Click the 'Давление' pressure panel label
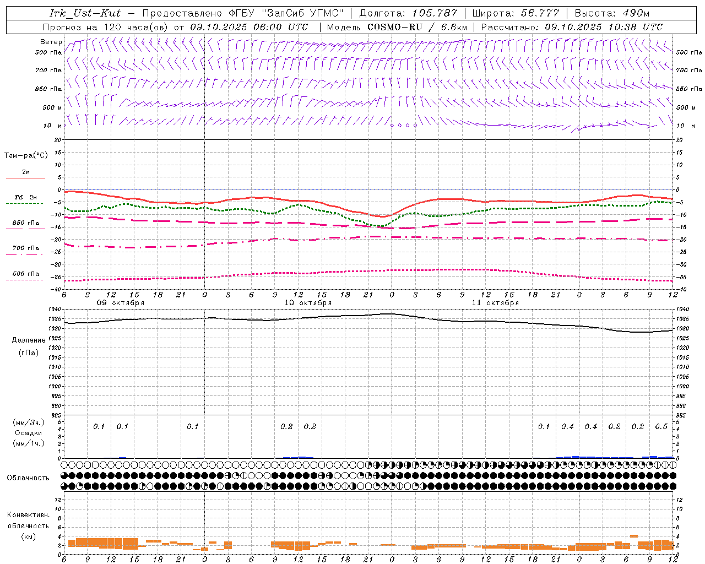Screen dimensions: 705x564 tap(29, 340)
